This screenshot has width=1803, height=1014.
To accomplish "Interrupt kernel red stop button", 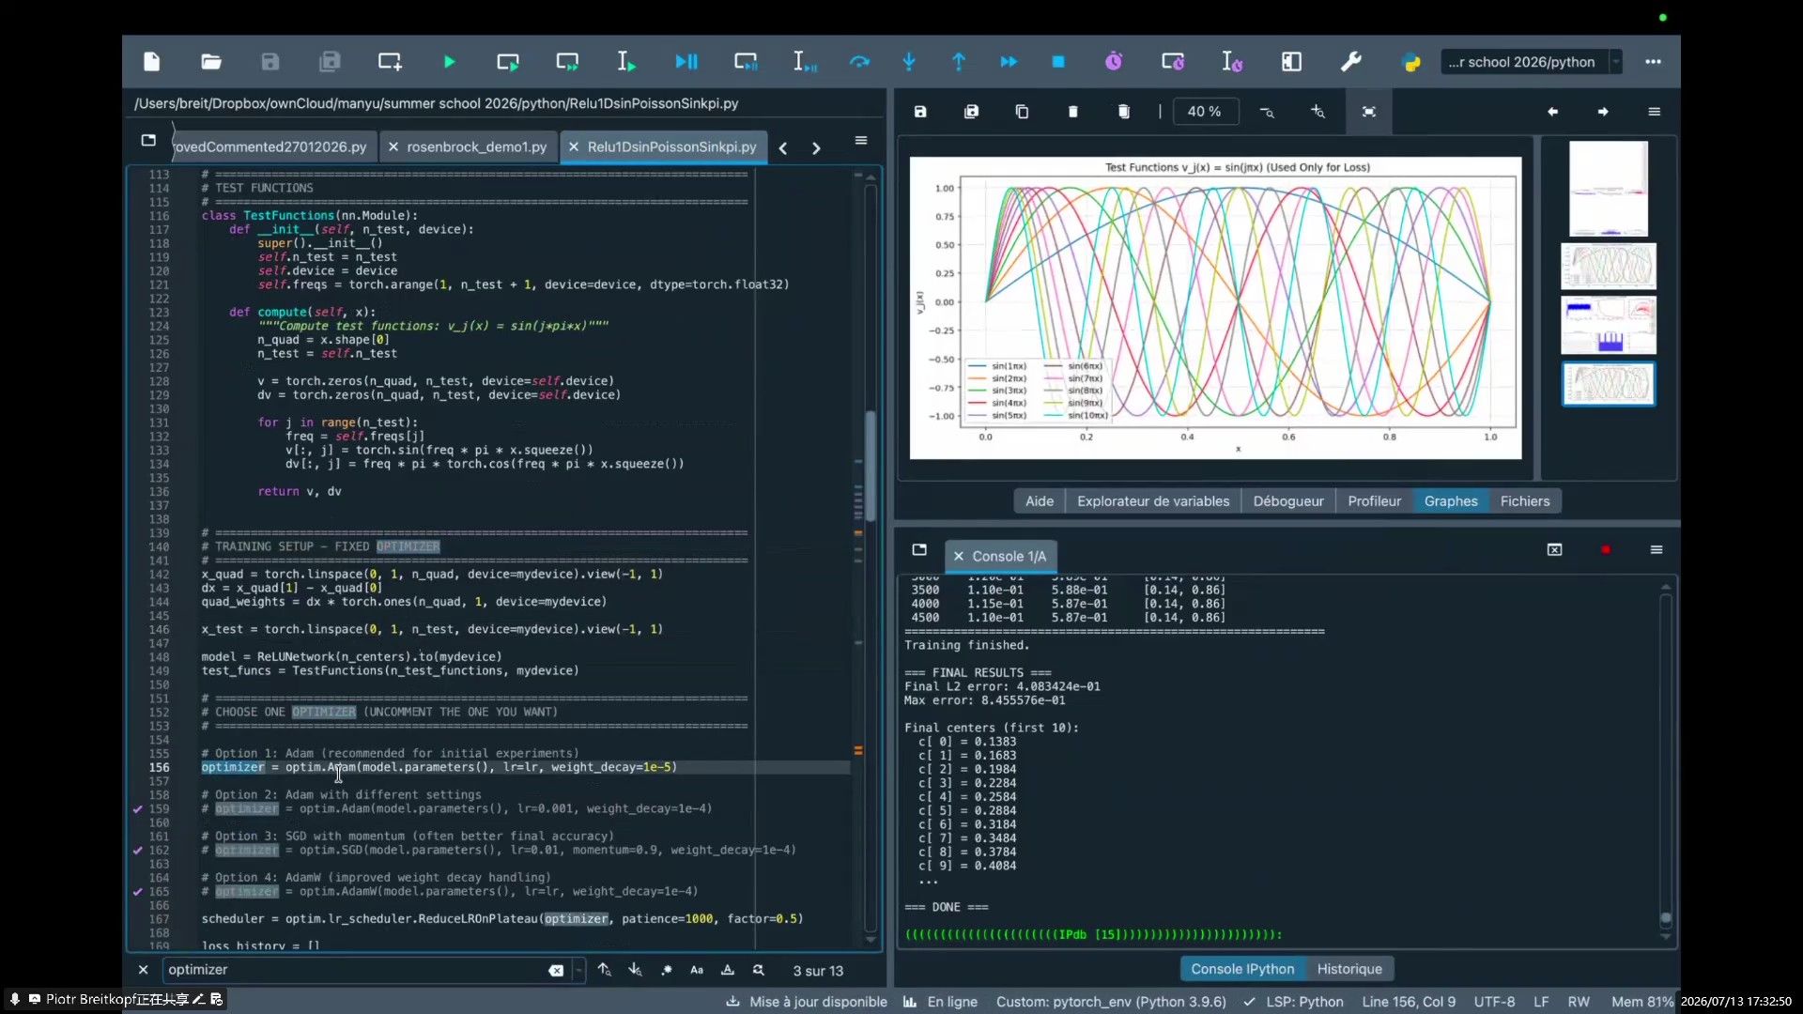I will [1606, 550].
